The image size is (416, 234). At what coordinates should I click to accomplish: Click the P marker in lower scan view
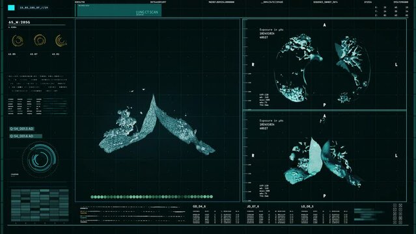click(x=324, y=196)
